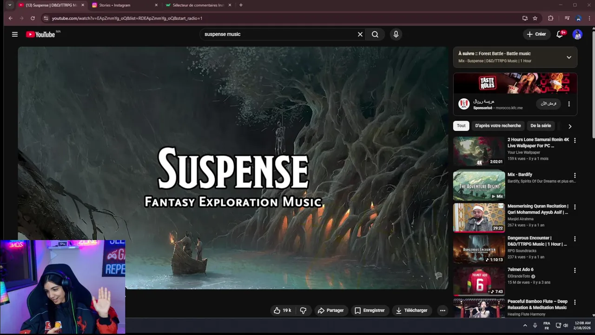Open the Your Live Wallpaper channel name
Image resolution: width=595 pixels, height=335 pixels.
[524, 153]
